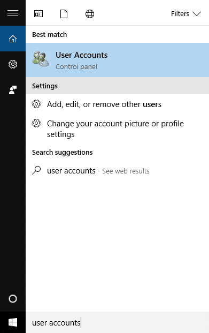Viewport: 209px width, 333px height.
Task: Select the Home icon in sidebar
Action: (x=13, y=39)
